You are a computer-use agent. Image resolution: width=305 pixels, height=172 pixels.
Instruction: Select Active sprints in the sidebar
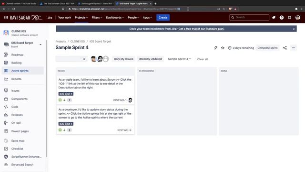22,71
